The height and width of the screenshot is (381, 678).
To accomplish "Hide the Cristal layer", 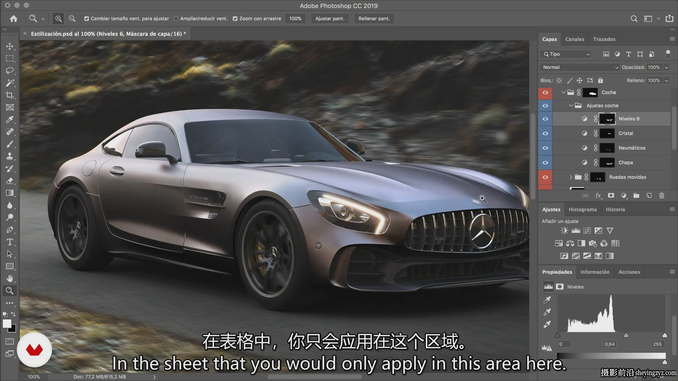I will click(x=545, y=133).
